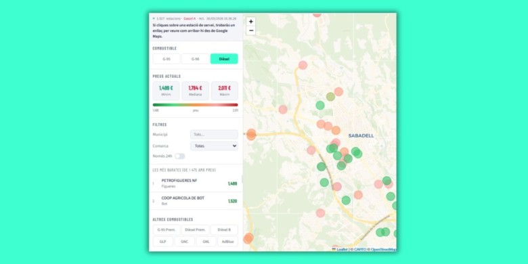Screen dimensions: 528x264
Task: Select the GNC fuel
Action: coord(185,242)
